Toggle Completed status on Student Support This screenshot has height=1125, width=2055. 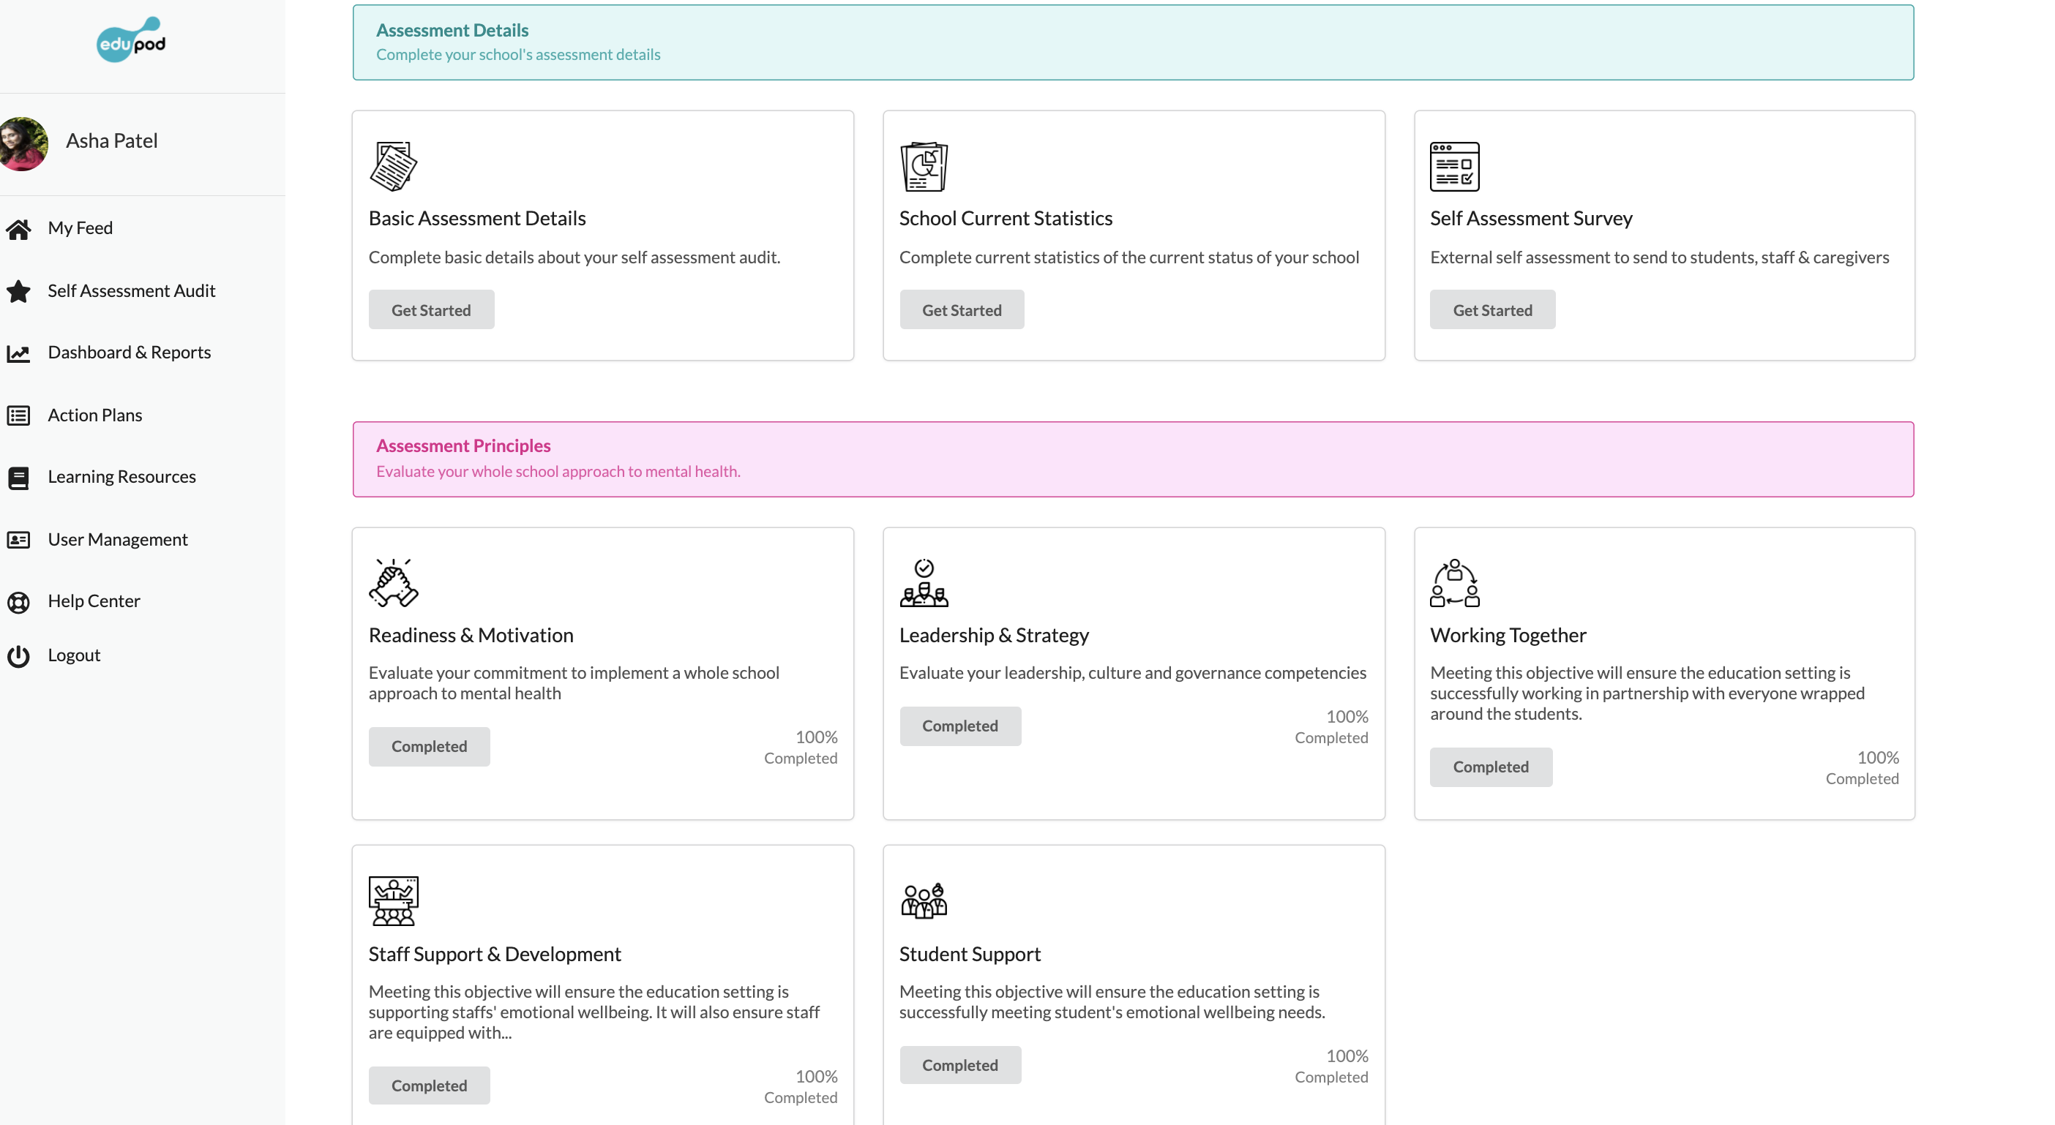(959, 1066)
